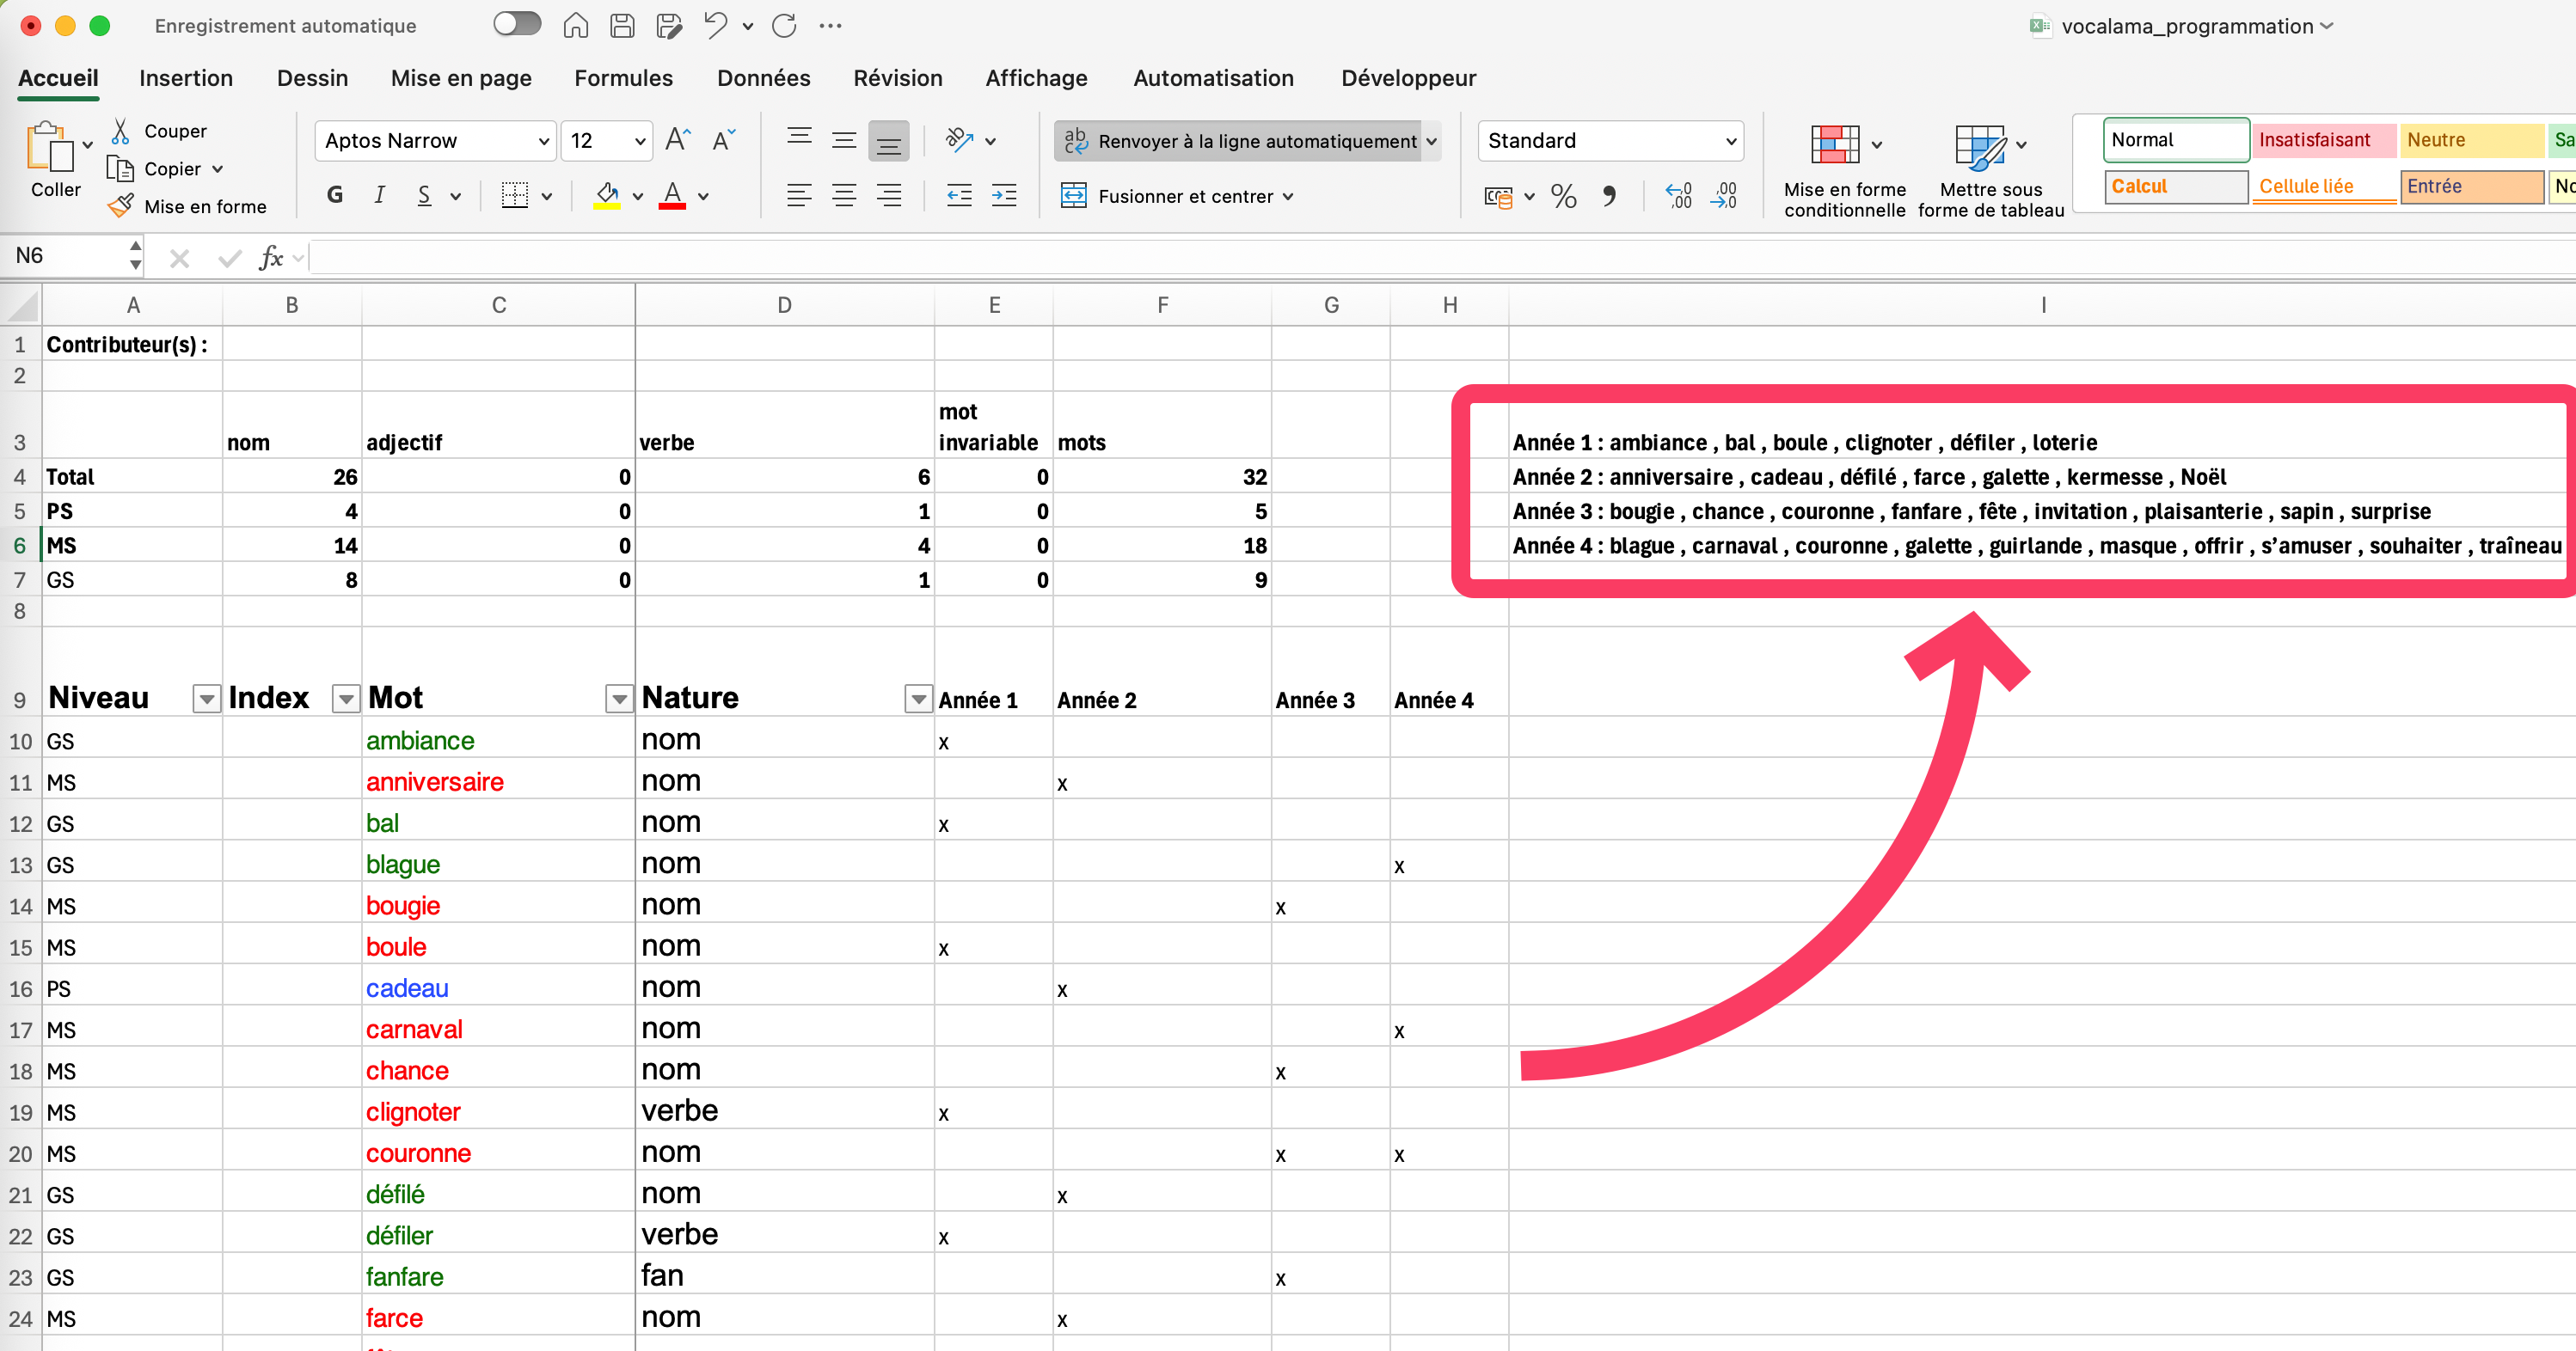Viewport: 2576px width, 1351px height.
Task: Click the increase indent icon
Action: pyautogui.click(x=1004, y=196)
